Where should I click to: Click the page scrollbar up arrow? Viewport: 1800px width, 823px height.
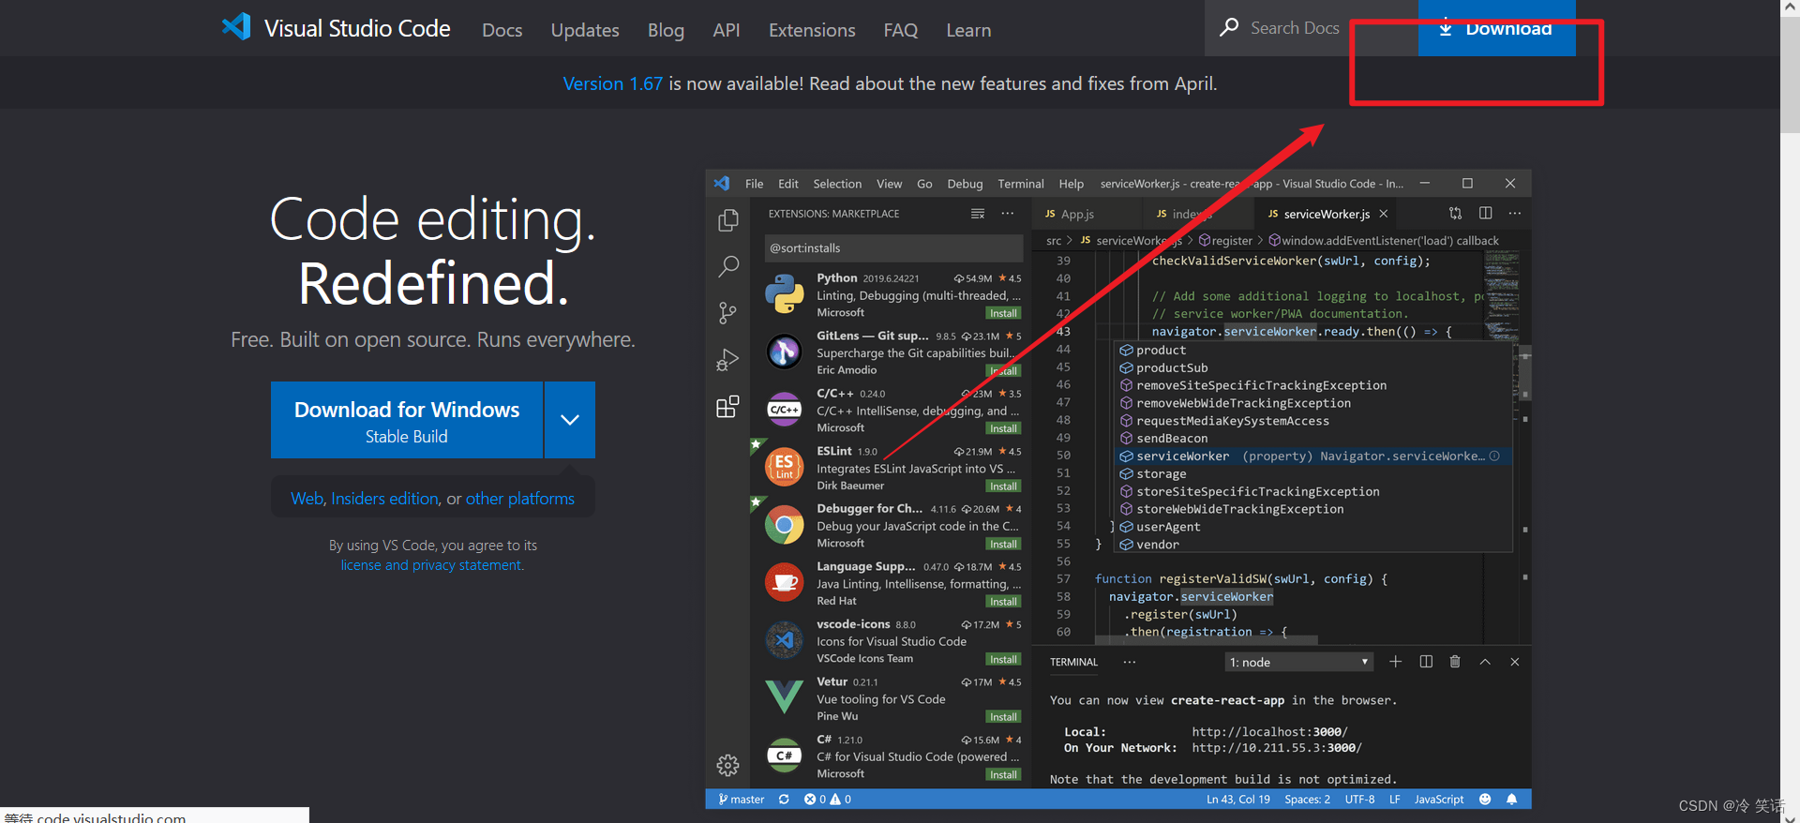click(x=1790, y=7)
